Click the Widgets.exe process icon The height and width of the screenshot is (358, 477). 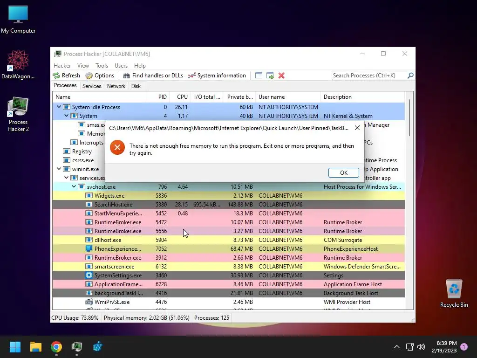point(89,195)
